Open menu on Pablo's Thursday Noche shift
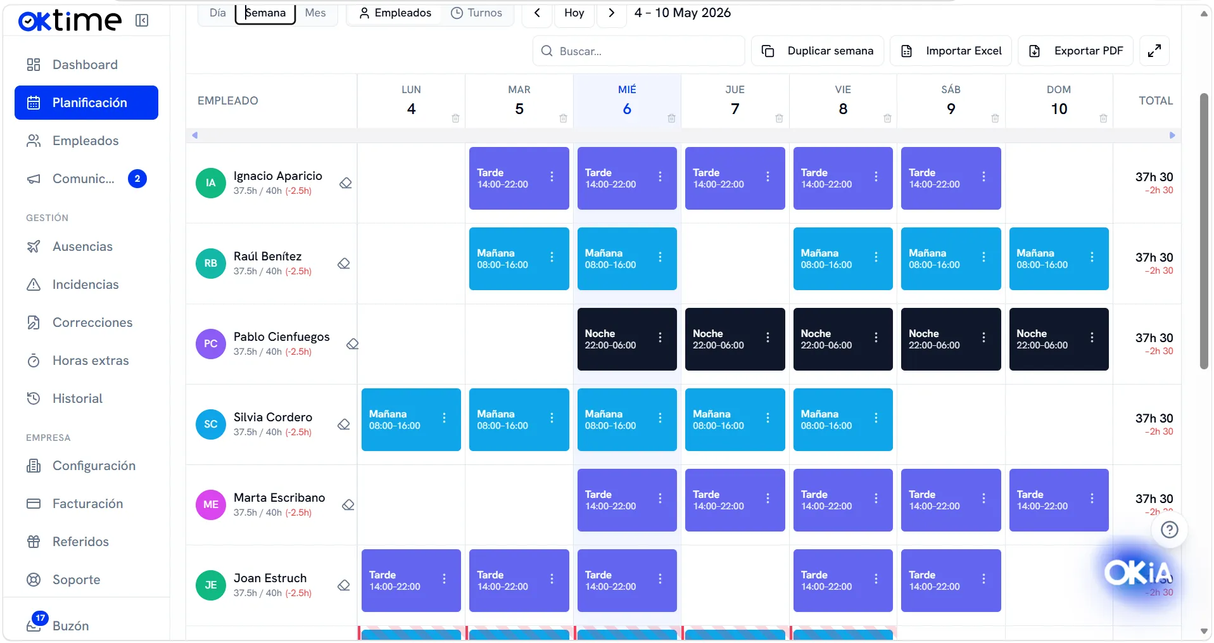The height and width of the screenshot is (643, 1214). click(x=768, y=338)
